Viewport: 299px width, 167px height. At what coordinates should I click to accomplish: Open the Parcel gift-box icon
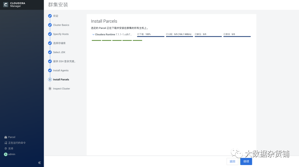[x=6, y=137]
